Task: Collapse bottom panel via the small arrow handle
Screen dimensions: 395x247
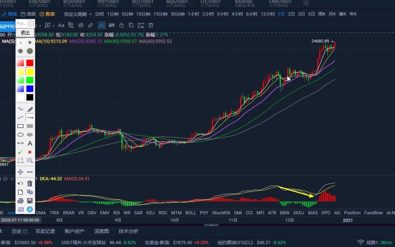Action: pyautogui.click(x=211, y=225)
